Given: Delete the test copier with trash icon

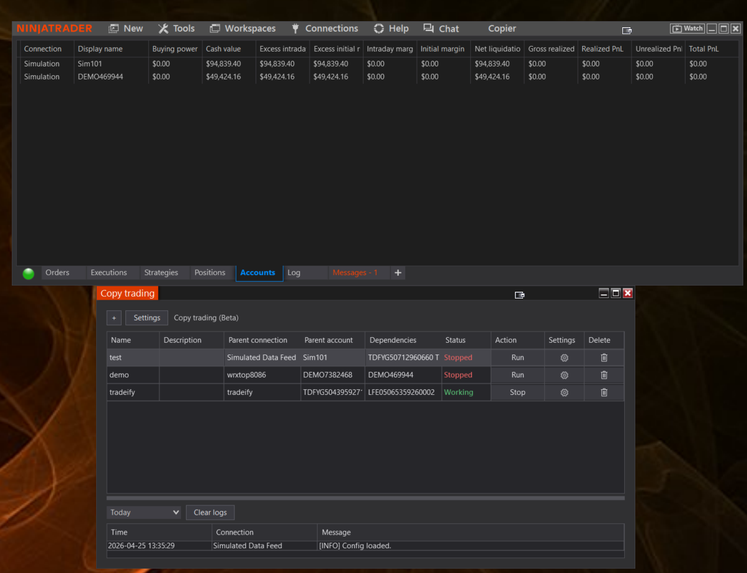Looking at the screenshot, I should [604, 358].
